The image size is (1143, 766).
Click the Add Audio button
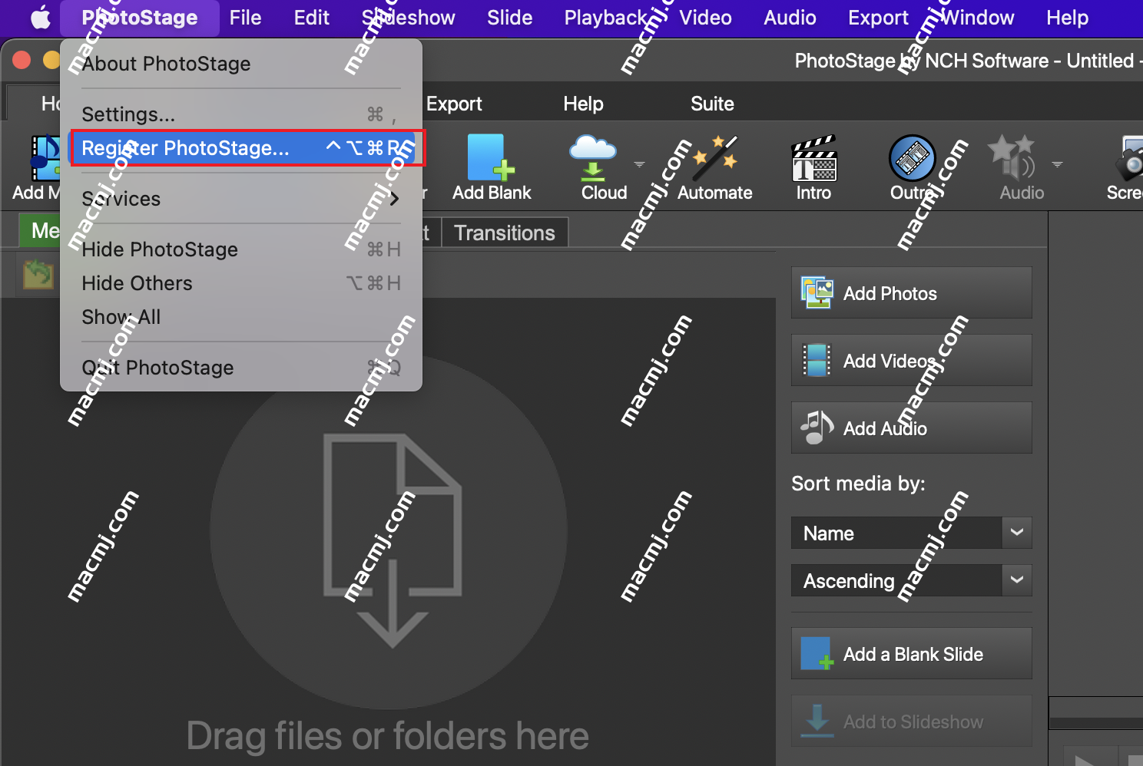[911, 428]
